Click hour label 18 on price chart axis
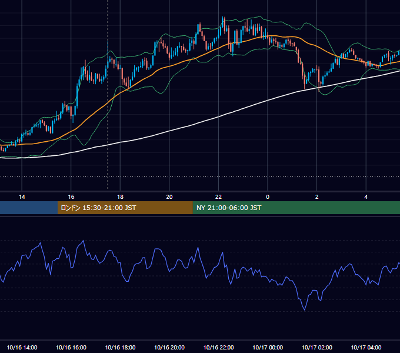 pyautogui.click(x=120, y=197)
